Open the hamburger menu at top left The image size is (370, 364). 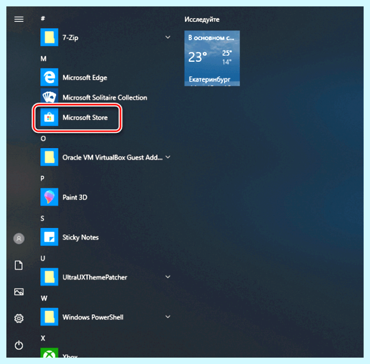click(x=19, y=19)
